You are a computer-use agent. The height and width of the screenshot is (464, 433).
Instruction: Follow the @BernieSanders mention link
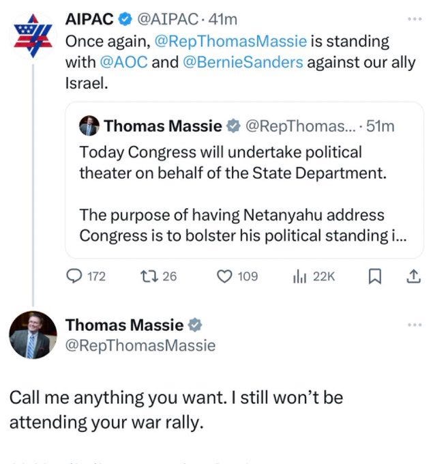pos(243,63)
